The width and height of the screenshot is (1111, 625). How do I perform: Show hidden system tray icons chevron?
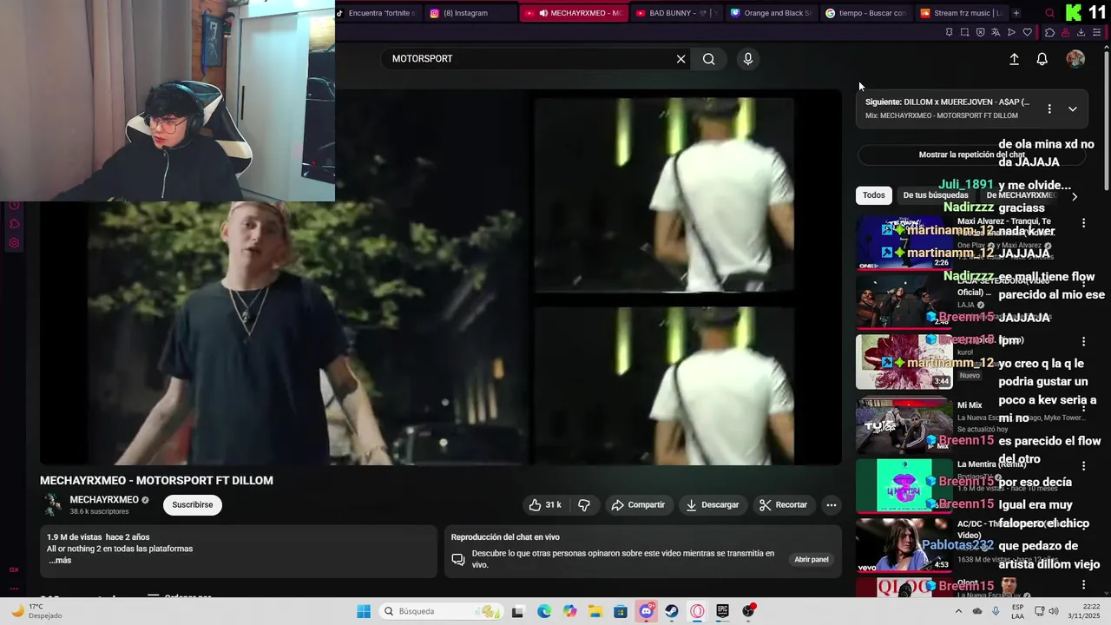tap(958, 611)
